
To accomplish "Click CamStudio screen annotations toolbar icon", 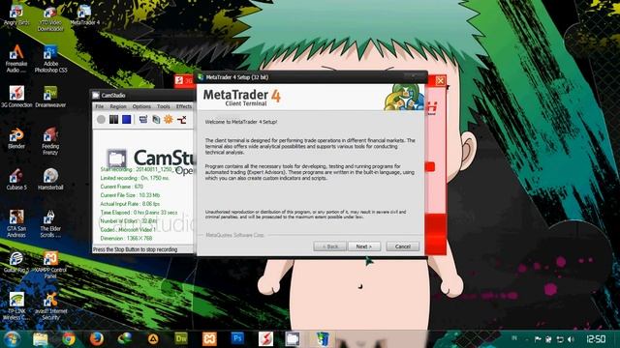I will tap(156, 119).
